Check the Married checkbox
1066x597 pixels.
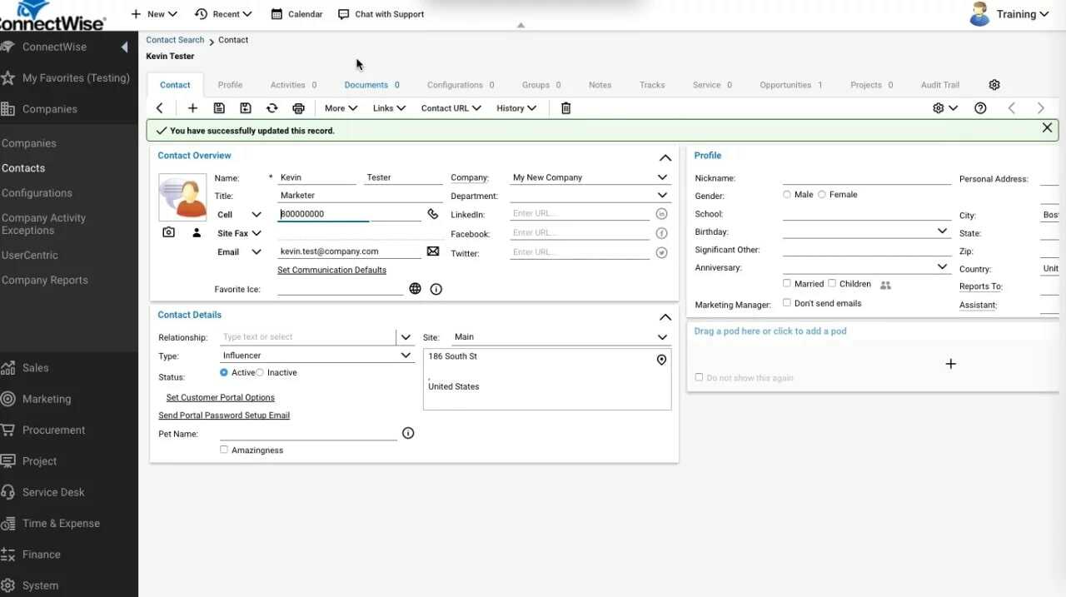click(787, 284)
